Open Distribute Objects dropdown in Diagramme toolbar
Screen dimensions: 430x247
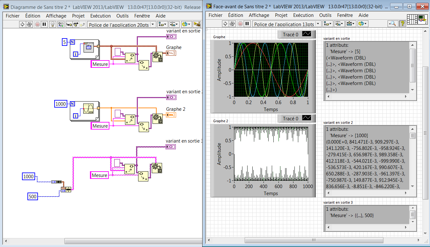pos(174,24)
